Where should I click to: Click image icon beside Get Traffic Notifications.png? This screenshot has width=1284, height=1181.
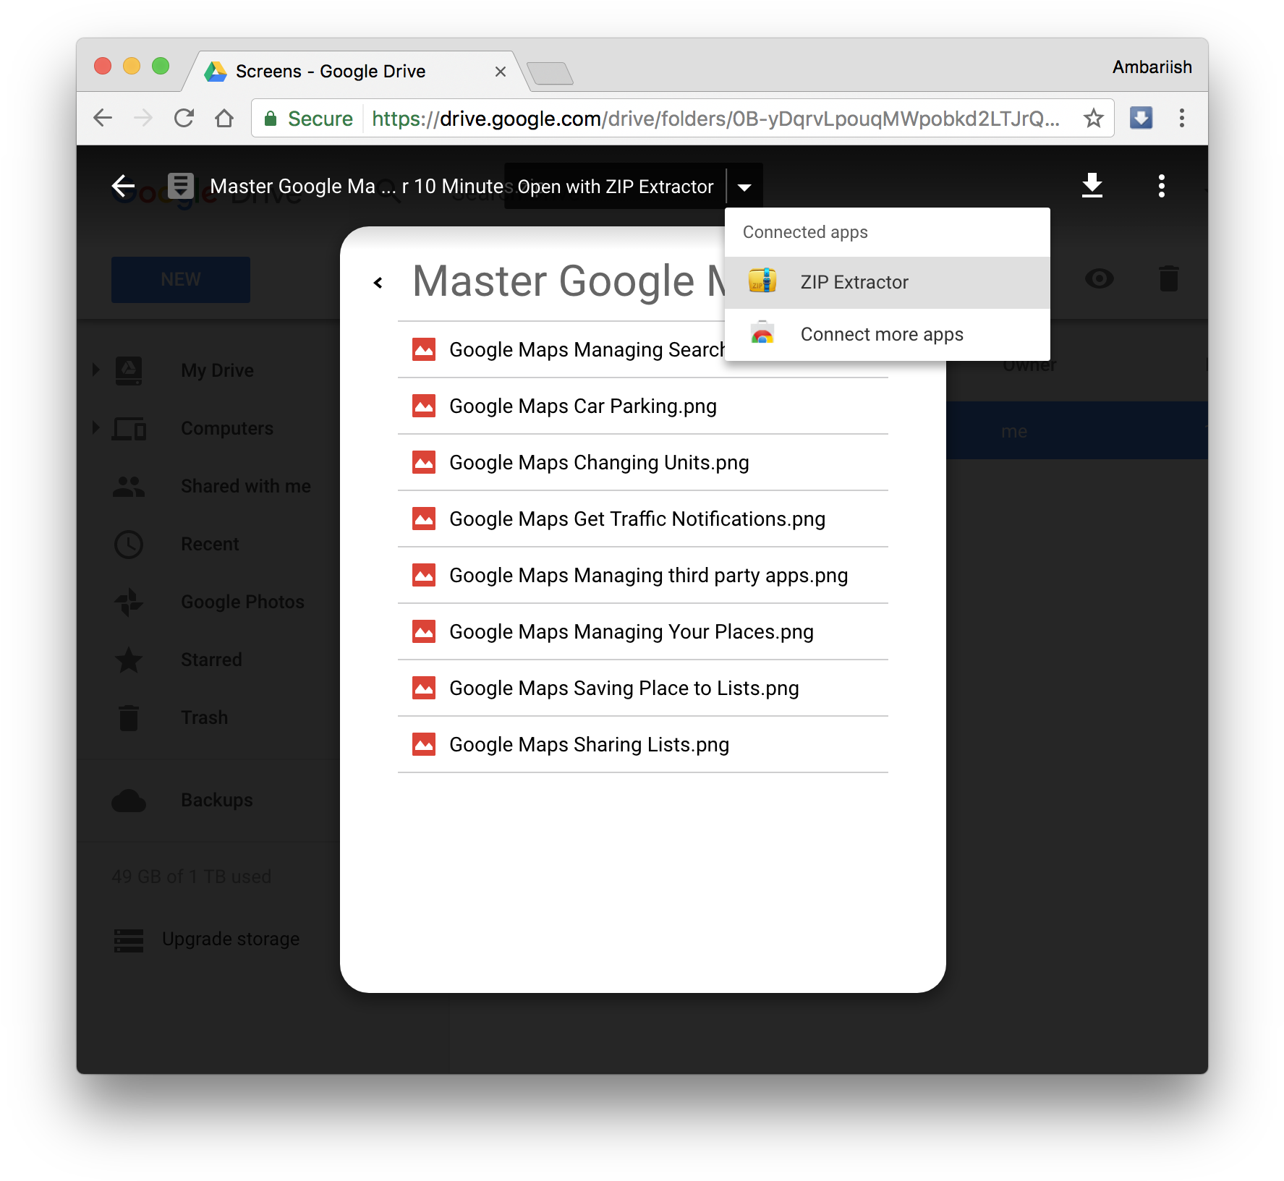(424, 519)
